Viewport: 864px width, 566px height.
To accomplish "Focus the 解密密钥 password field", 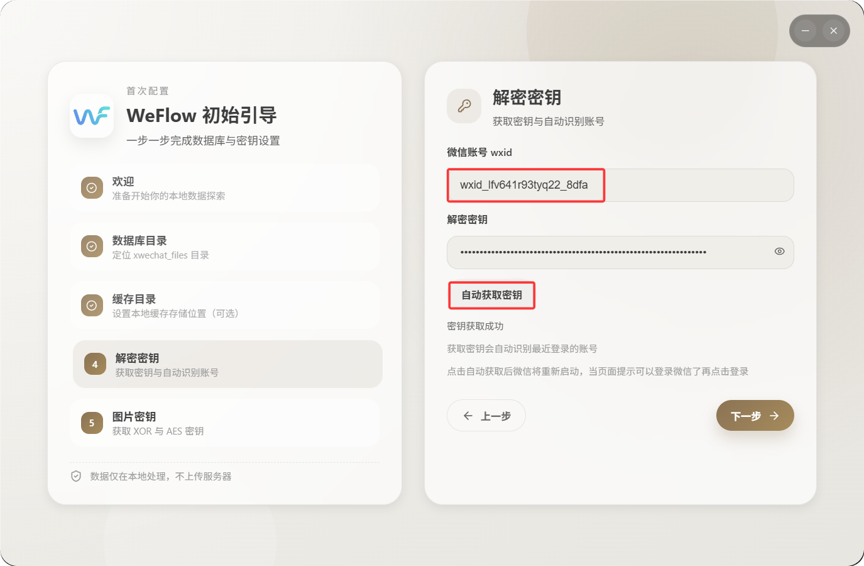I will point(620,252).
